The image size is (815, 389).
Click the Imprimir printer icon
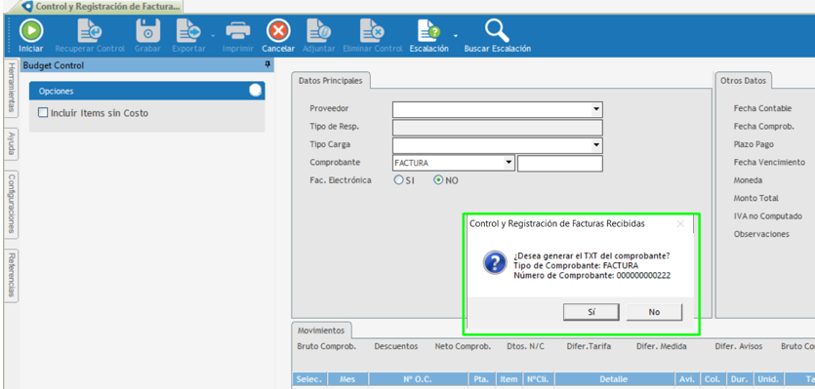click(x=238, y=30)
